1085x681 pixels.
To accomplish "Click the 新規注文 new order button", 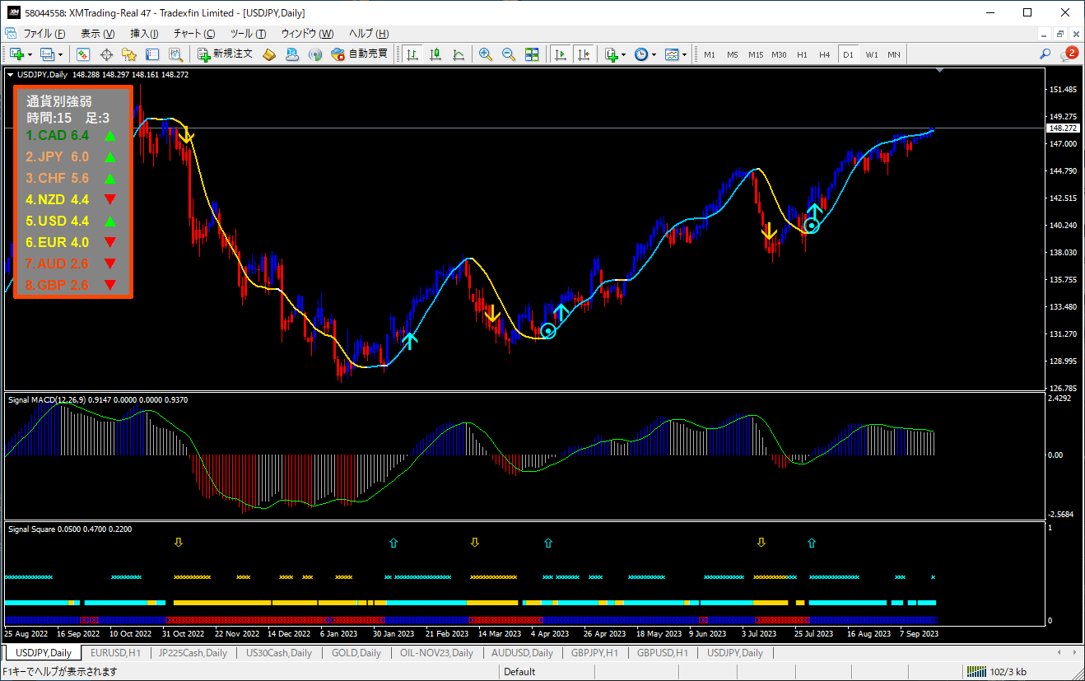I will coord(226,54).
